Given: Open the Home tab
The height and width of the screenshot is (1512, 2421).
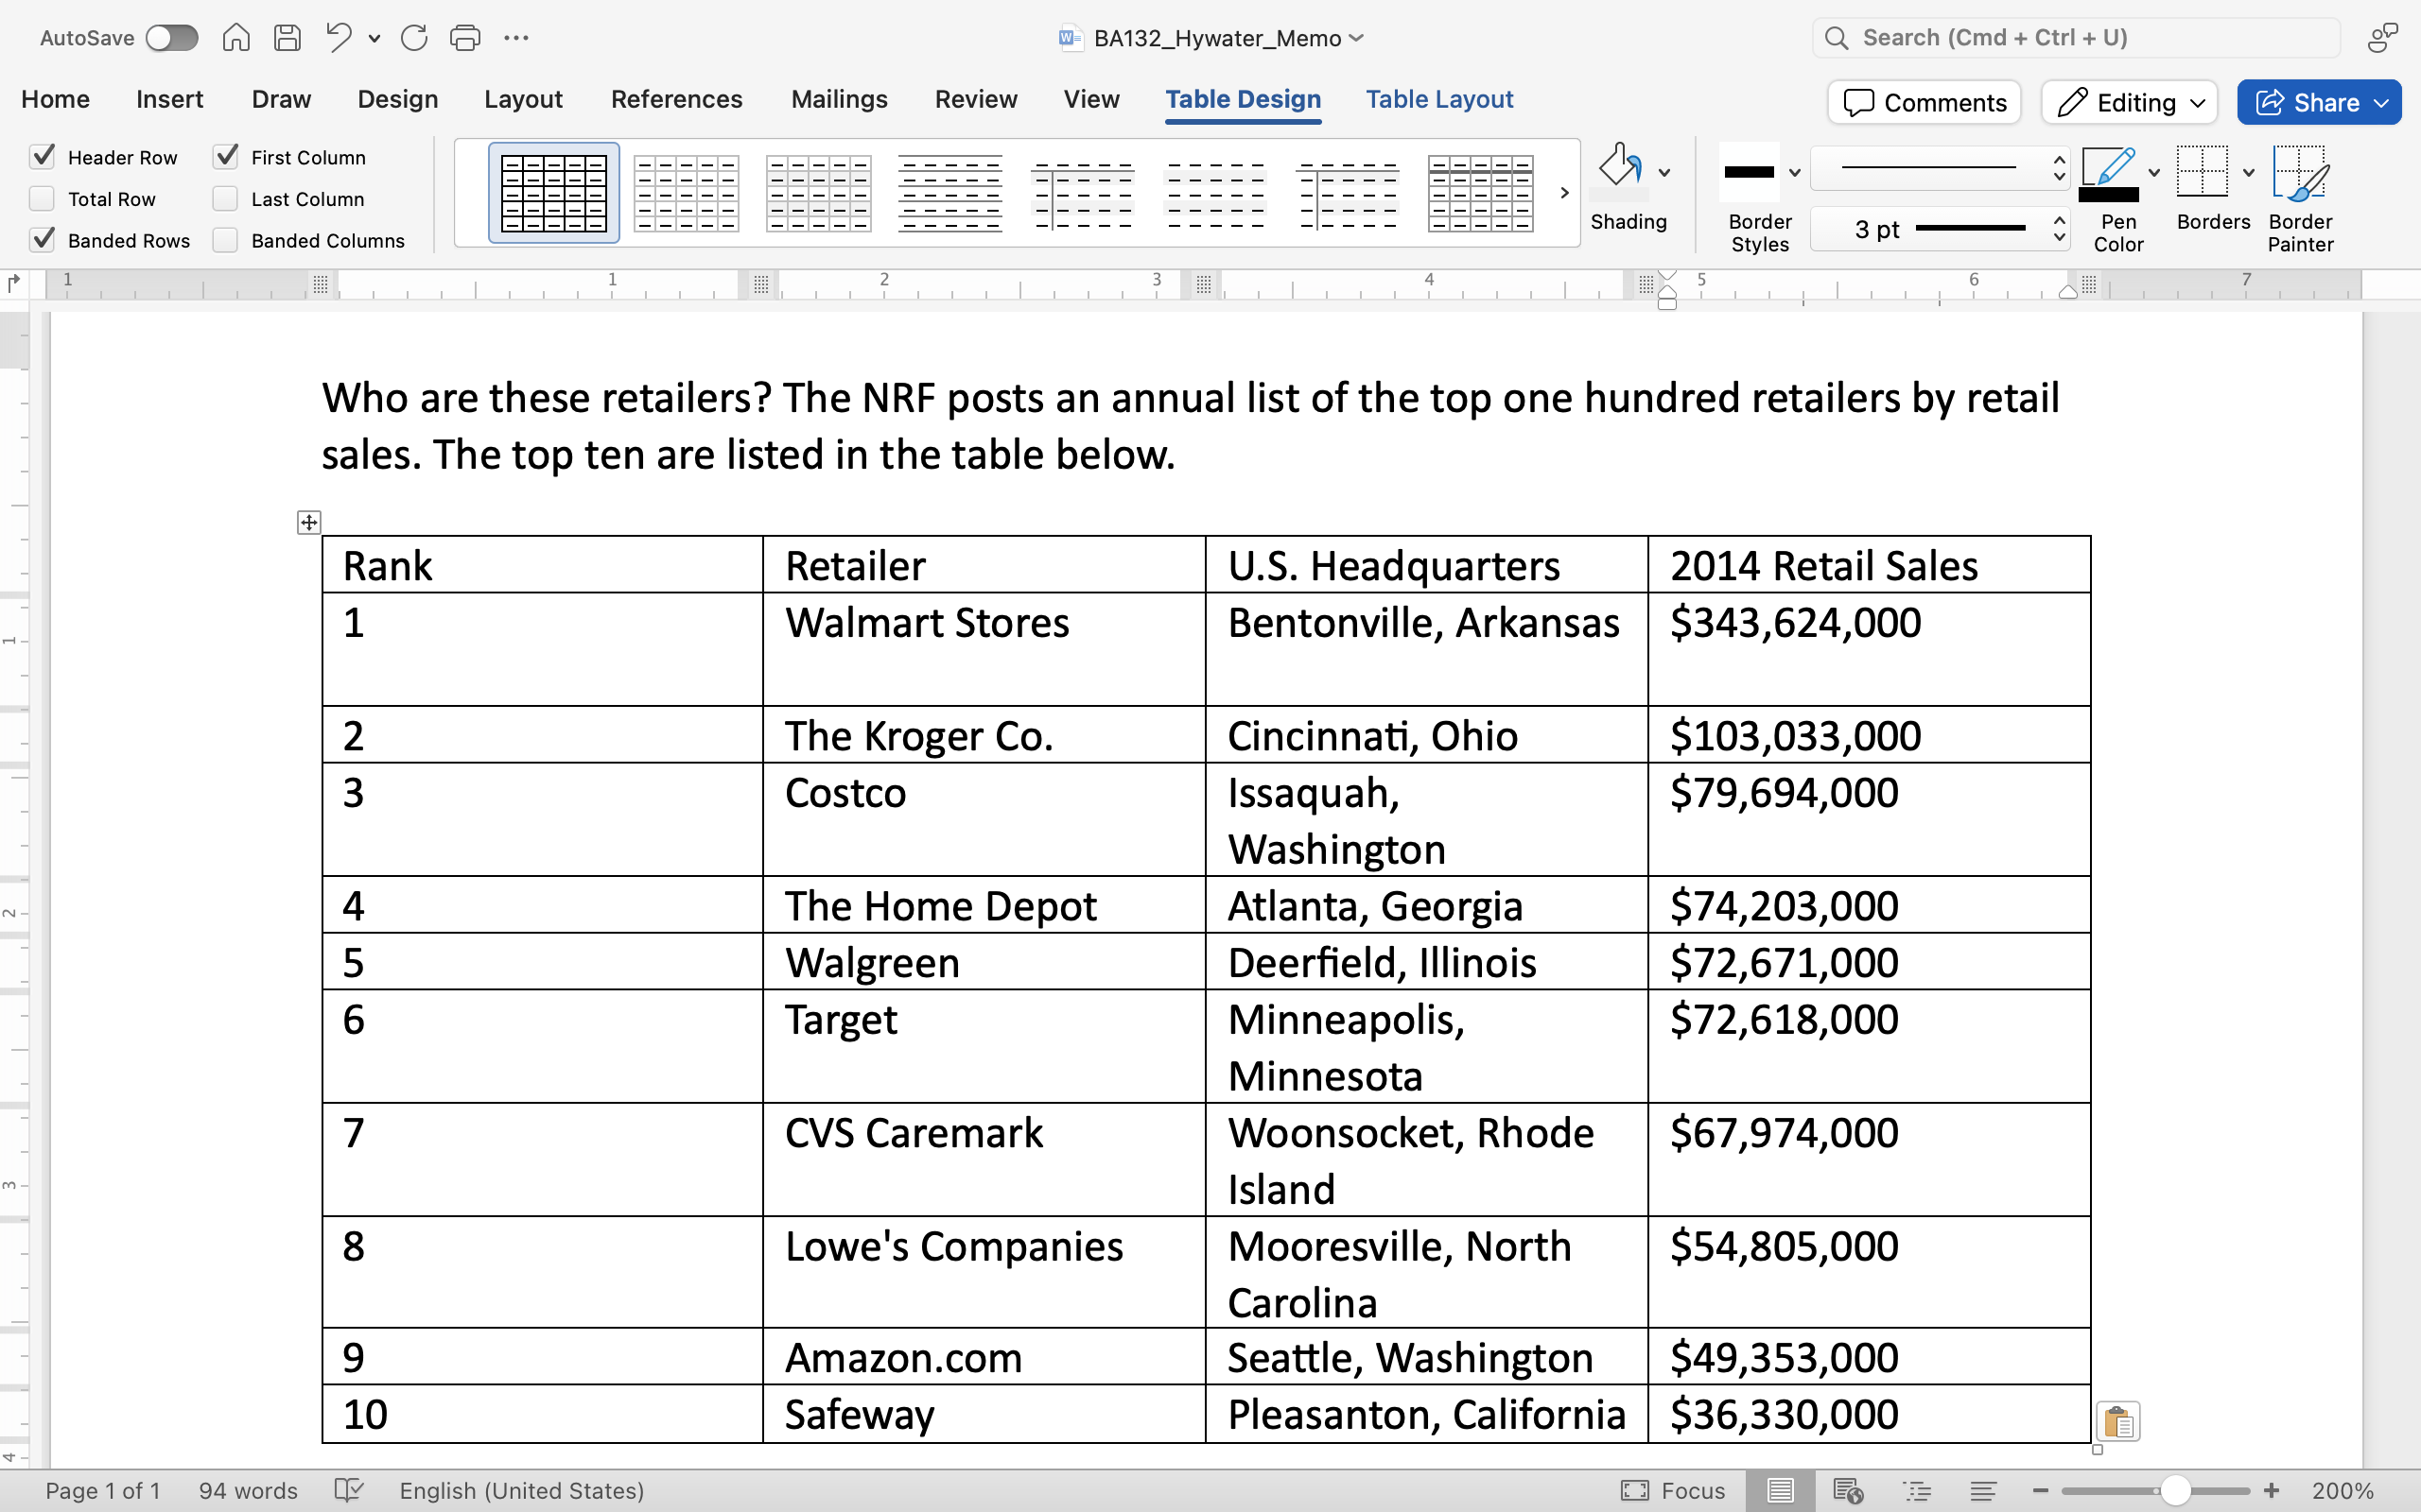Looking at the screenshot, I should 55,99.
